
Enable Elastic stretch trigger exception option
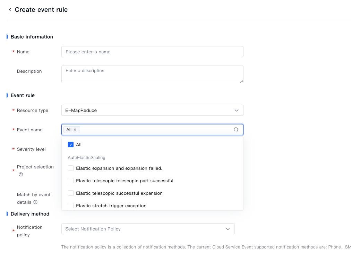[x=71, y=206]
